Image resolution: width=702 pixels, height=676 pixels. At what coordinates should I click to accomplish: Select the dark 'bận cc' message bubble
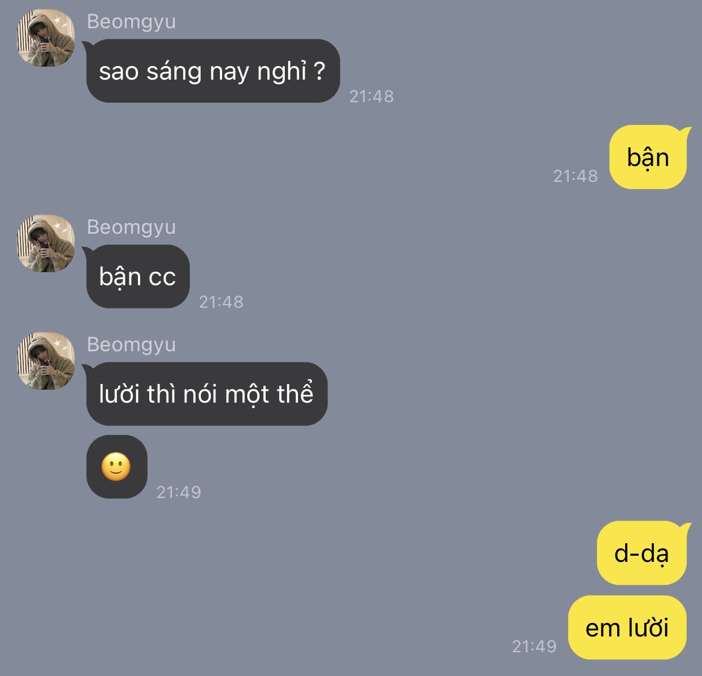pyautogui.click(x=137, y=276)
